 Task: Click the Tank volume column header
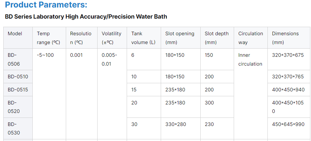coord(143,38)
